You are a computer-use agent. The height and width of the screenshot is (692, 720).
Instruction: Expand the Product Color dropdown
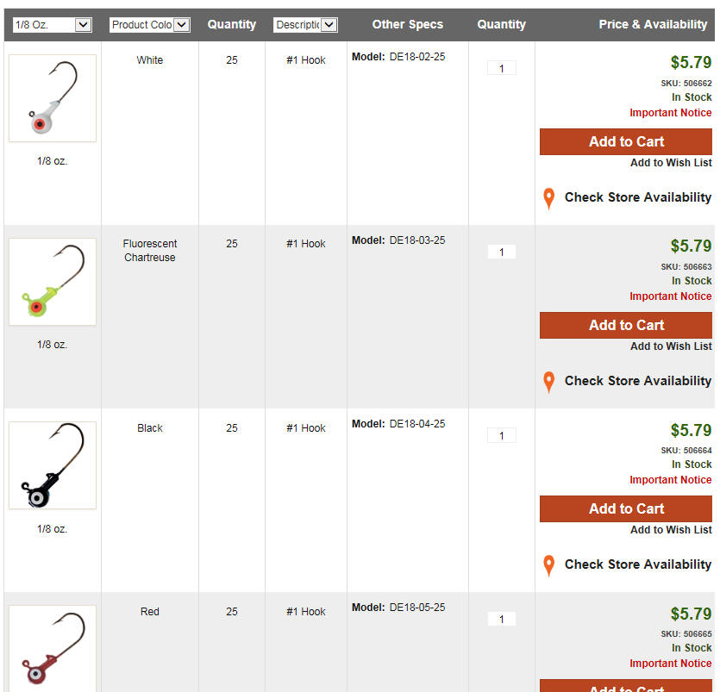150,25
